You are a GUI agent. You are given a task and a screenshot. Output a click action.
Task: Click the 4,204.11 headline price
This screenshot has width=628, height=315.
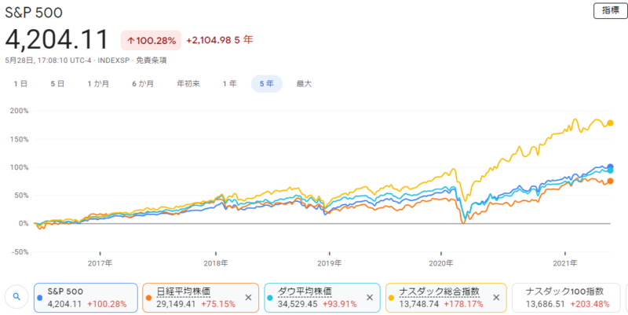click(x=57, y=40)
